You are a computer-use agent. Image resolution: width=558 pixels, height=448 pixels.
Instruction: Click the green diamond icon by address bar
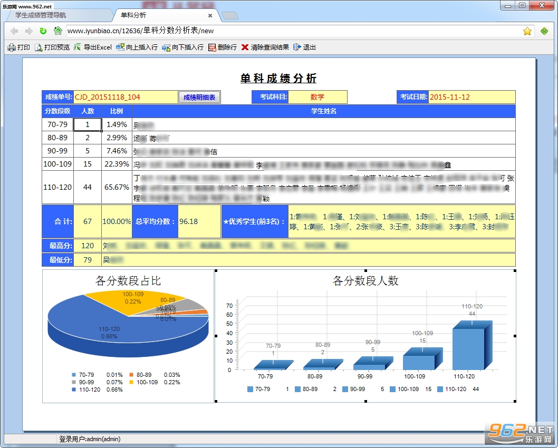[544, 31]
